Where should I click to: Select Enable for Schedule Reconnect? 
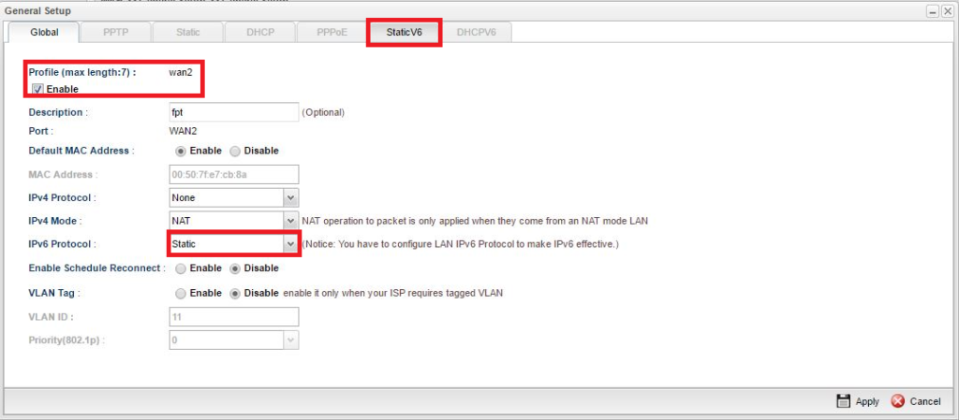click(x=181, y=268)
